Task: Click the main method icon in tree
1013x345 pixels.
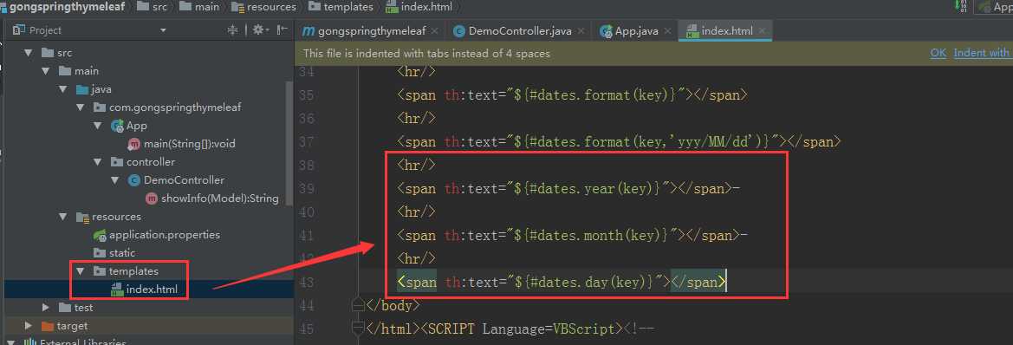Action: [134, 143]
